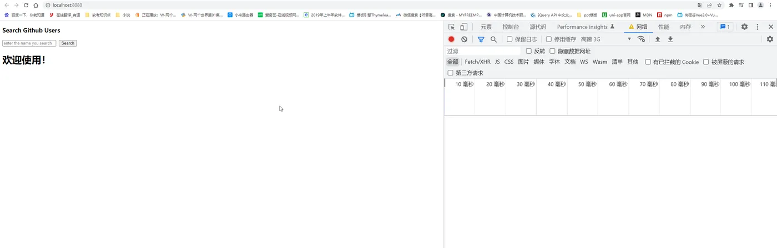Toggle the network filter funnel icon
This screenshot has width=777, height=248.
pyautogui.click(x=481, y=39)
